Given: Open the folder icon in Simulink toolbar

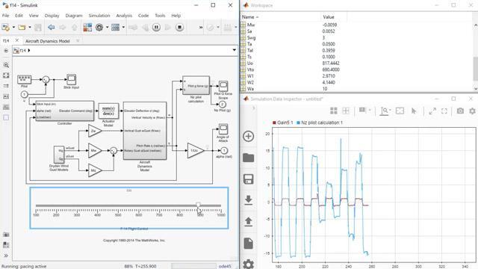Looking at the screenshot, I should [22, 28].
